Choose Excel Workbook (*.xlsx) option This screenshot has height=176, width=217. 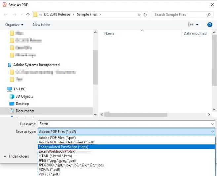click(x=127, y=151)
